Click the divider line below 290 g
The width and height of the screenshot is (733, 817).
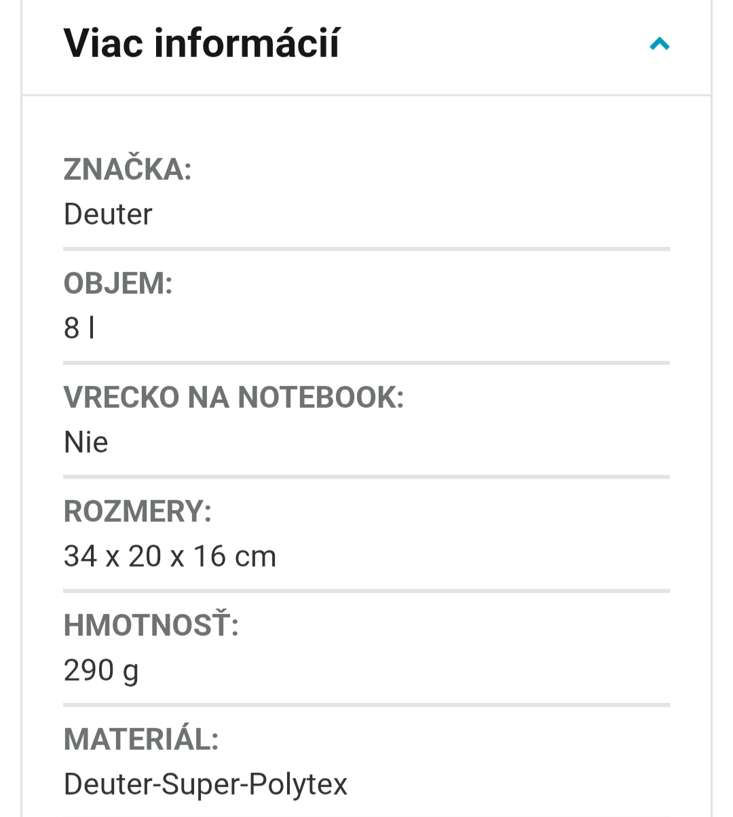pos(366,705)
